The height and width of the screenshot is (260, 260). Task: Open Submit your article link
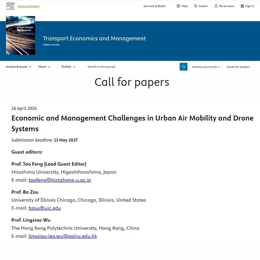pos(206,67)
